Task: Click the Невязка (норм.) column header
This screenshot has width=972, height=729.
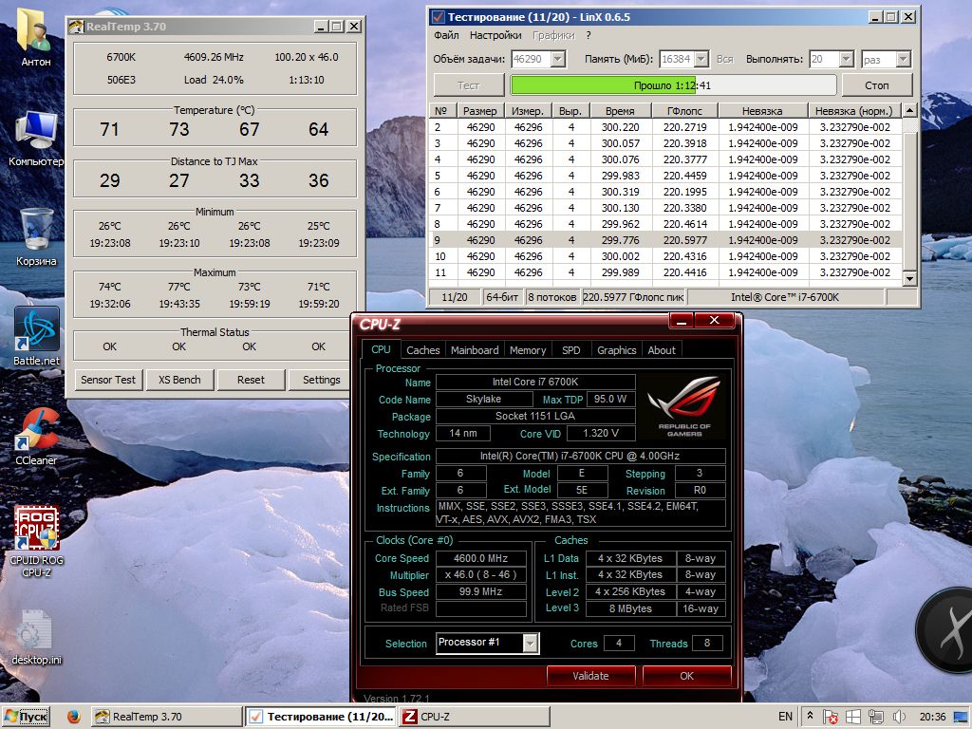Action: [854, 110]
